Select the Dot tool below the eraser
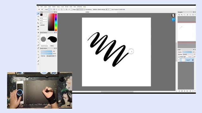 38,20
